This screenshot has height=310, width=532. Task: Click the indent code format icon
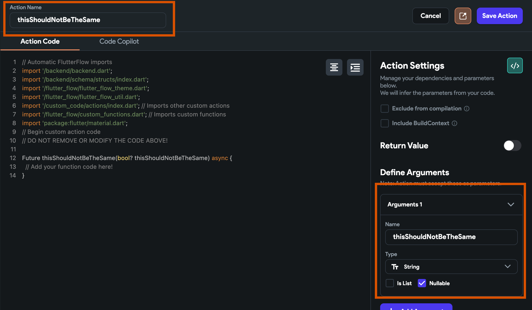(x=355, y=67)
